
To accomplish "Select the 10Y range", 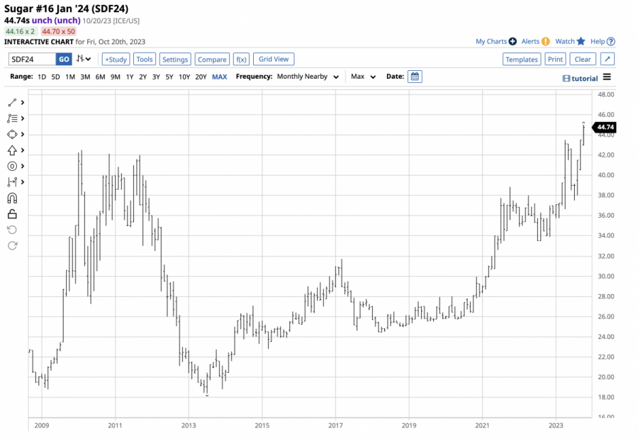I will (x=184, y=77).
